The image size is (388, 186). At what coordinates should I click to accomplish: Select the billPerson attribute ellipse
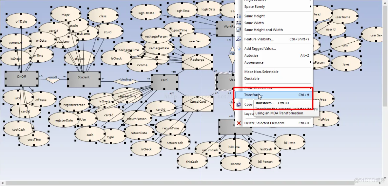pos(265,161)
